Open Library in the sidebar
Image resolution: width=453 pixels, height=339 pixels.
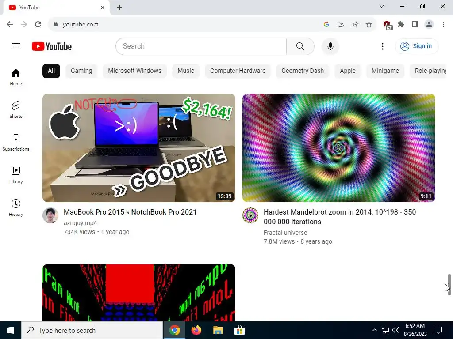coord(16,175)
